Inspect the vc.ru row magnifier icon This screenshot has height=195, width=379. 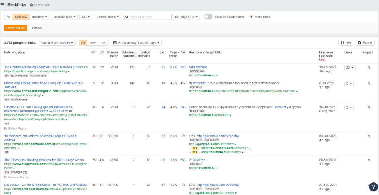369,107
